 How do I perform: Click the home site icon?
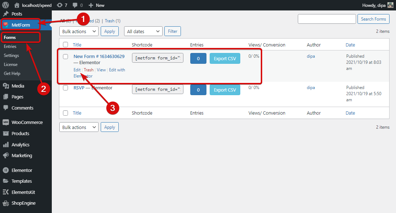pos(17,5)
